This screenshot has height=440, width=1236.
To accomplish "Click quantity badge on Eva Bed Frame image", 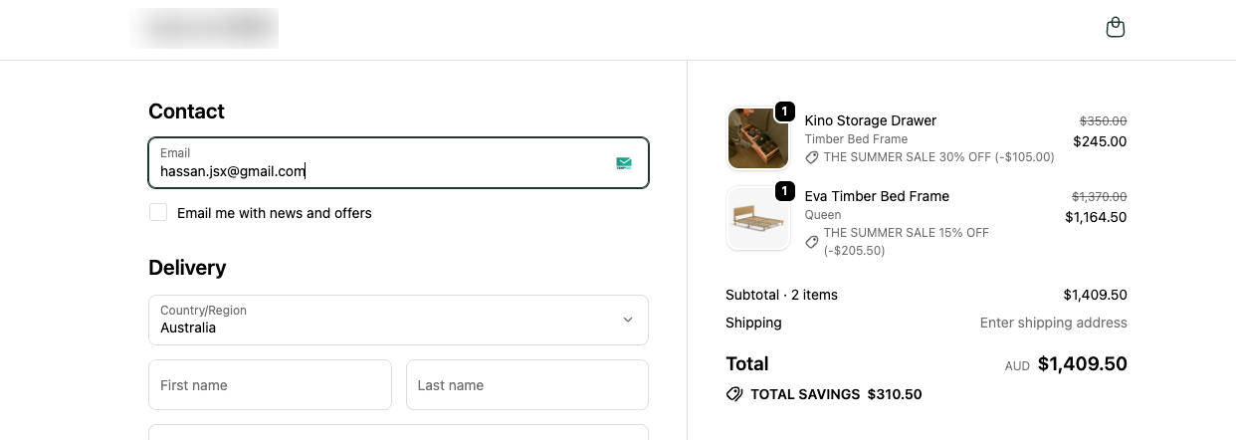I will pos(784,190).
